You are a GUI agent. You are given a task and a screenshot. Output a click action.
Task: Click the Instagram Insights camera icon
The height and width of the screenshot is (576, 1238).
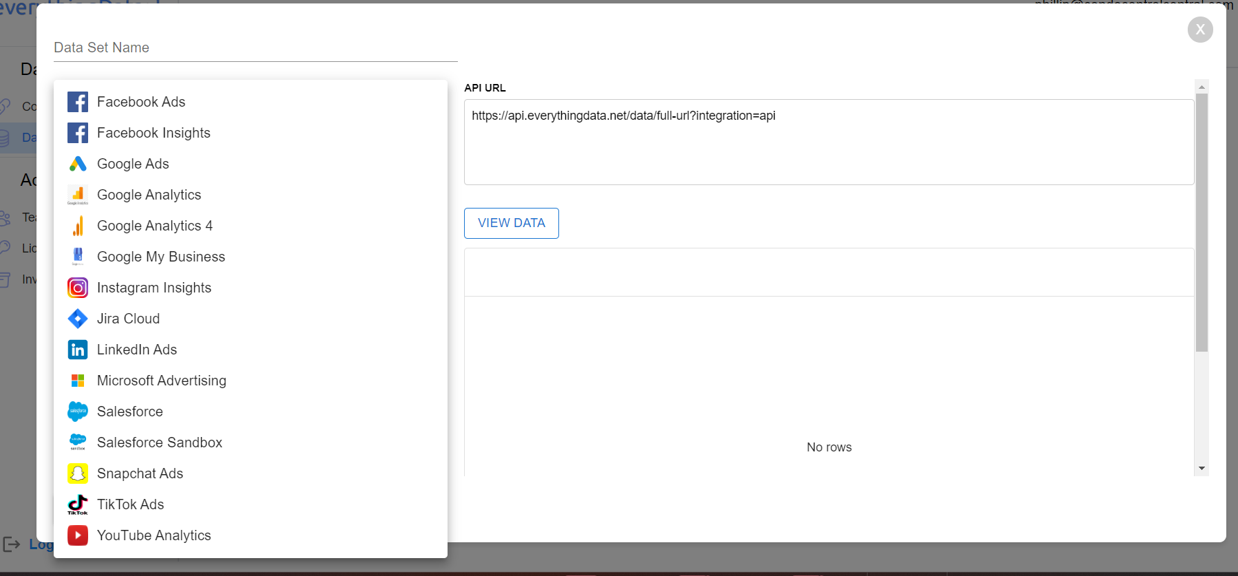tap(78, 288)
